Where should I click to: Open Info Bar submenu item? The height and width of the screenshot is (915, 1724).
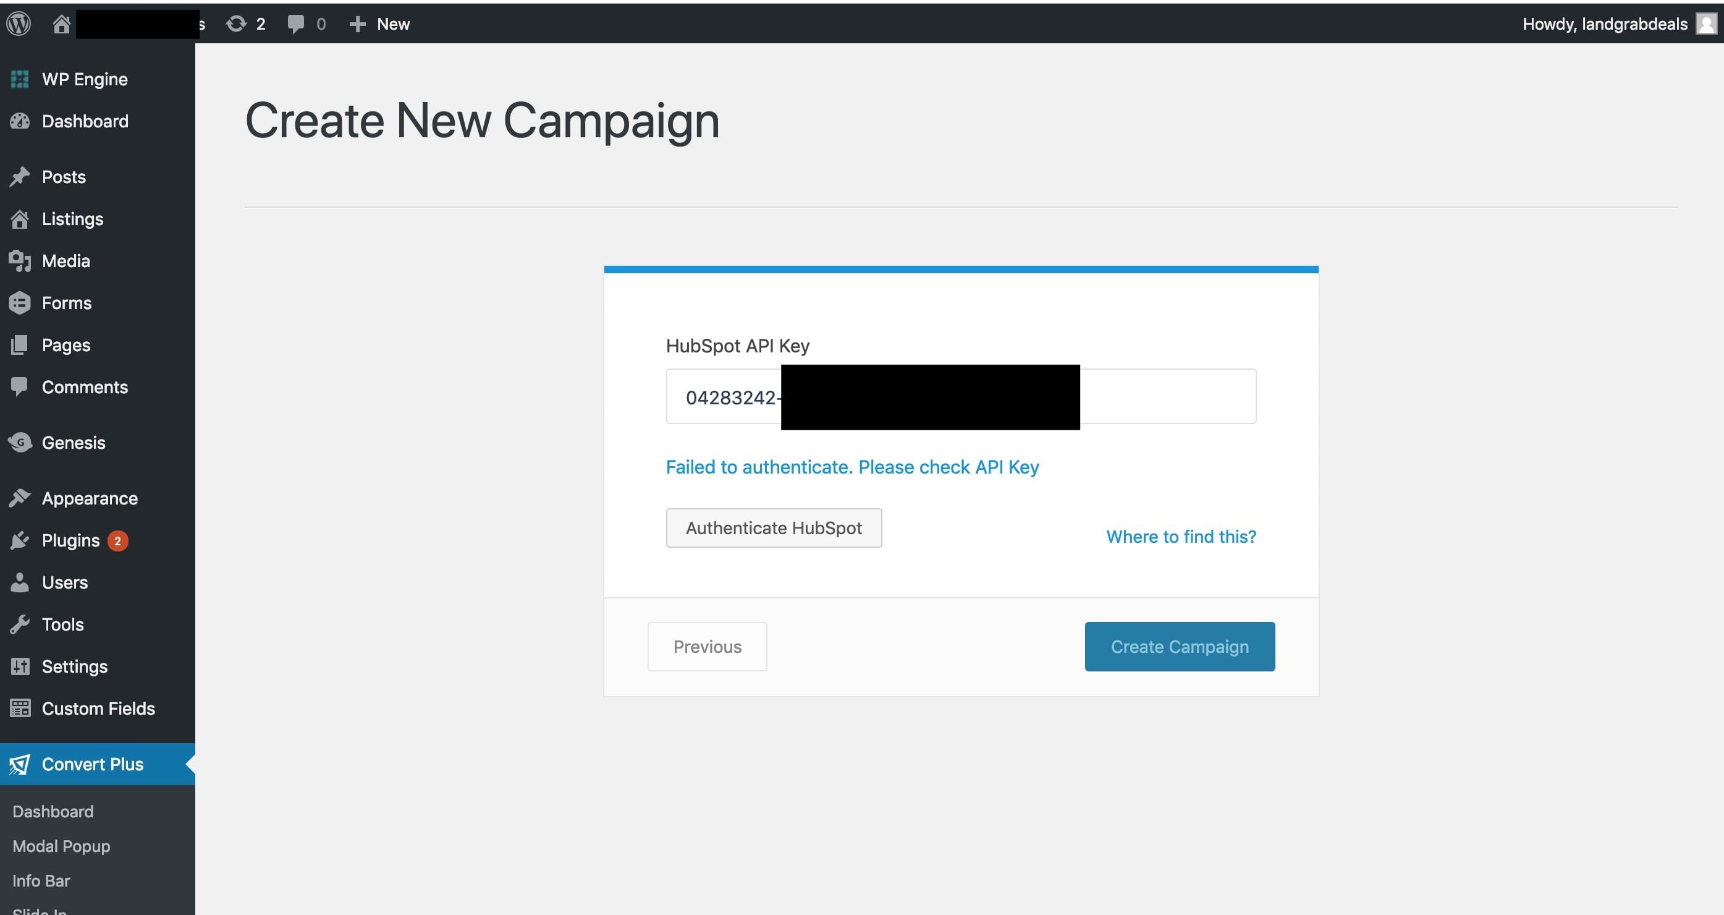pos(41,881)
